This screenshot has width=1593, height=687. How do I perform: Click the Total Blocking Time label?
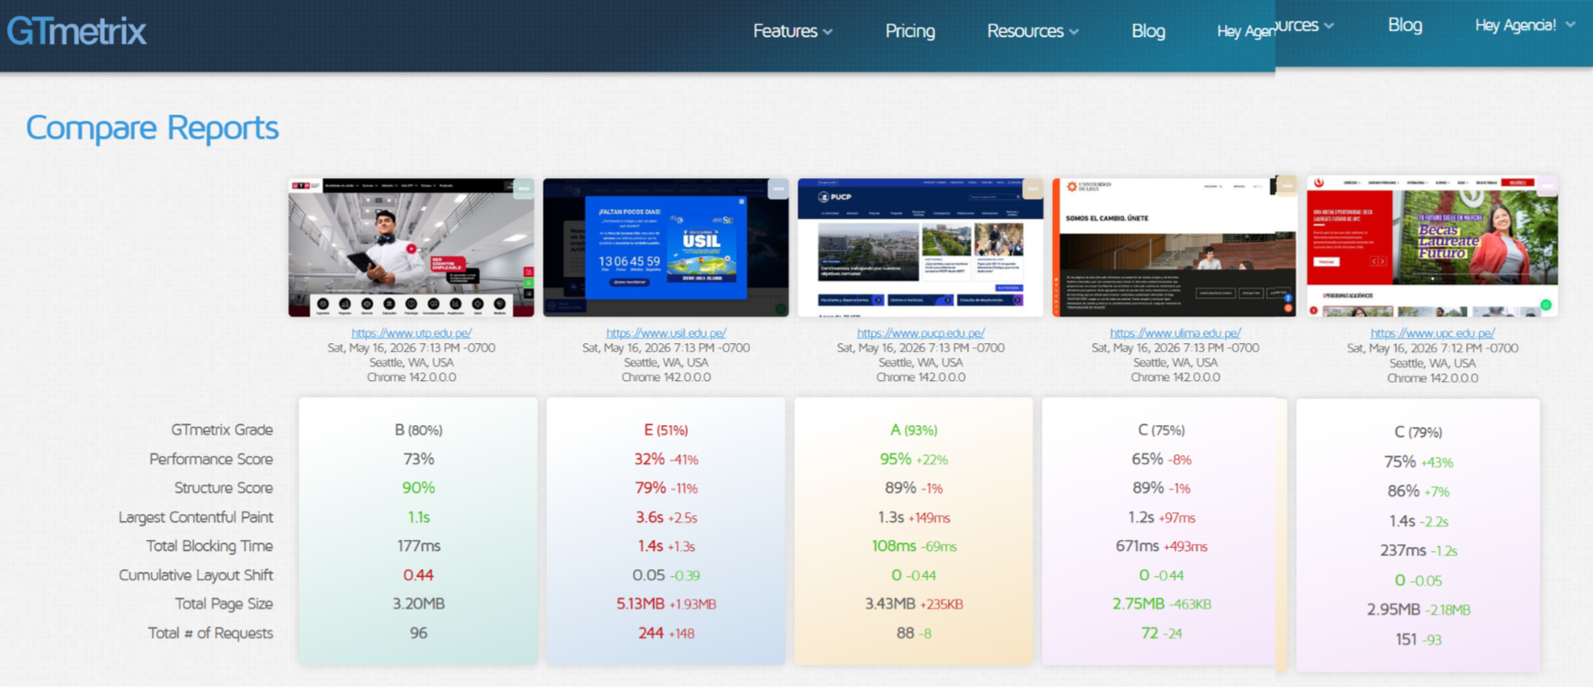pyautogui.click(x=209, y=546)
